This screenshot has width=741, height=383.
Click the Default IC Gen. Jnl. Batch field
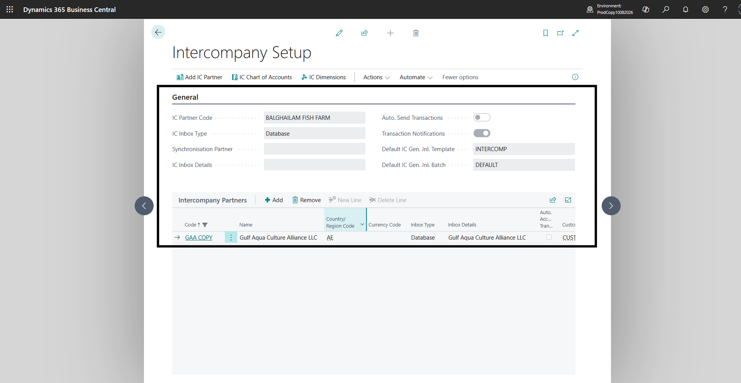coord(524,165)
